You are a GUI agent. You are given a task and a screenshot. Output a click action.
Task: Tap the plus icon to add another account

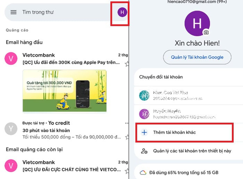tap(144, 132)
